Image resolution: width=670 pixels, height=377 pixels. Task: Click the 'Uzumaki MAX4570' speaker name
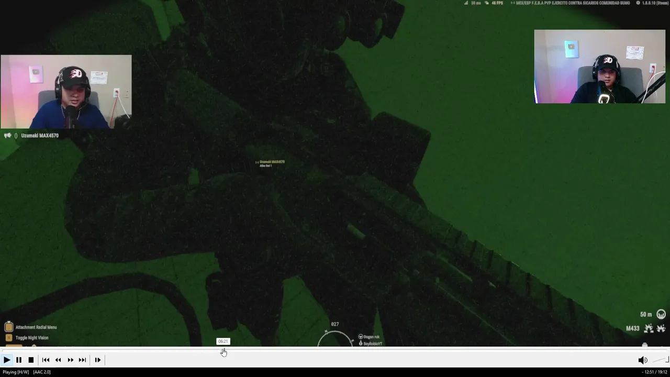coord(40,136)
